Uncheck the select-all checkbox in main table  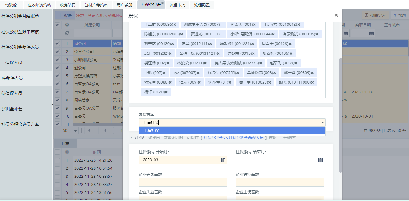coord(57,25)
